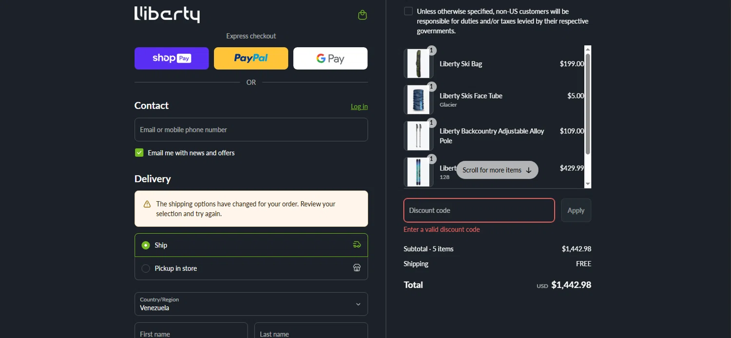Click the subtotal amount $1,442.98
The width and height of the screenshot is (731, 338).
pos(577,249)
